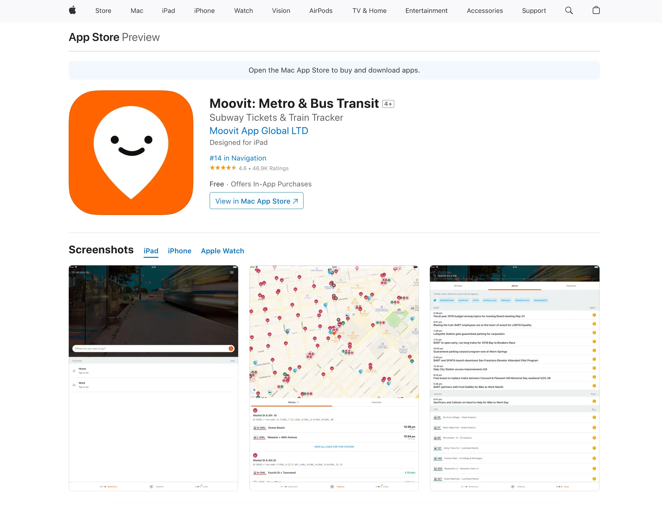Open the iPhone nav menu

(x=205, y=11)
